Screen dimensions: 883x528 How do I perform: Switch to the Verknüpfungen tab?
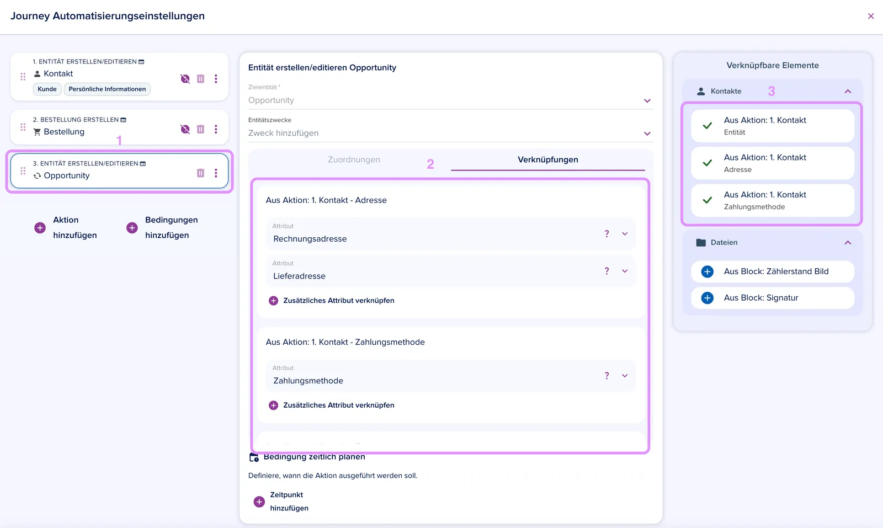[548, 160]
